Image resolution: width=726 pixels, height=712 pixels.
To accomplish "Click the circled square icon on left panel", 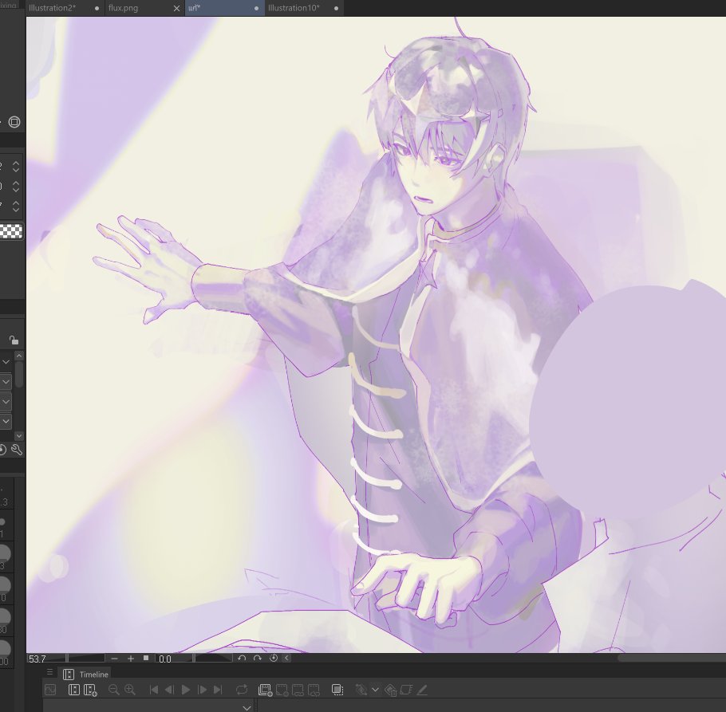I will [x=14, y=122].
